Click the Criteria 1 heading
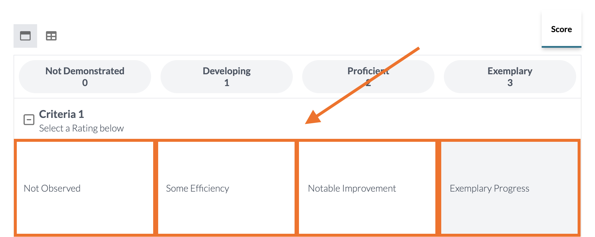This screenshot has height=237, width=595. point(62,114)
